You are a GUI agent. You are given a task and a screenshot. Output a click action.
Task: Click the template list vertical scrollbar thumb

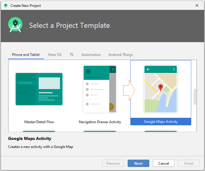tap(195, 97)
